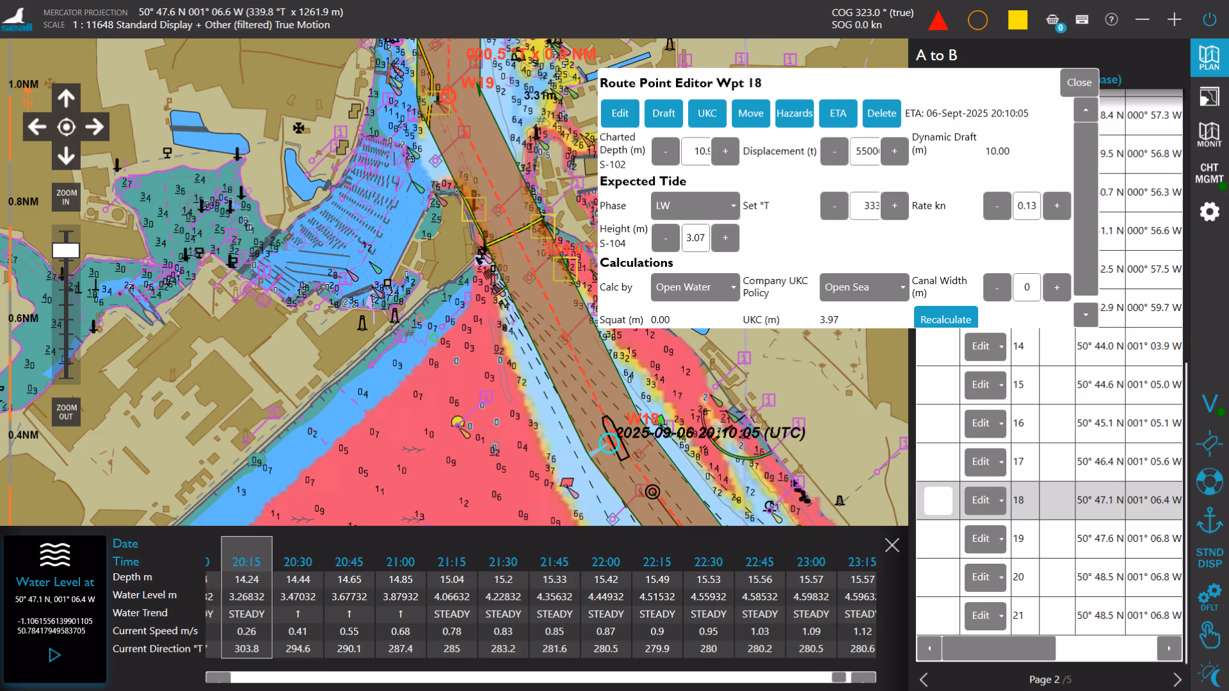Click the yellow square status indicator
This screenshot has width=1229, height=691.
1017,20
